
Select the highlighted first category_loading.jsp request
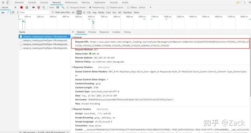coord(45,37)
